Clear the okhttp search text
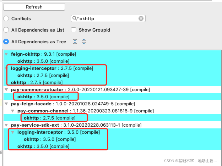This screenshot has width=222, height=166. pyautogui.click(x=141, y=18)
